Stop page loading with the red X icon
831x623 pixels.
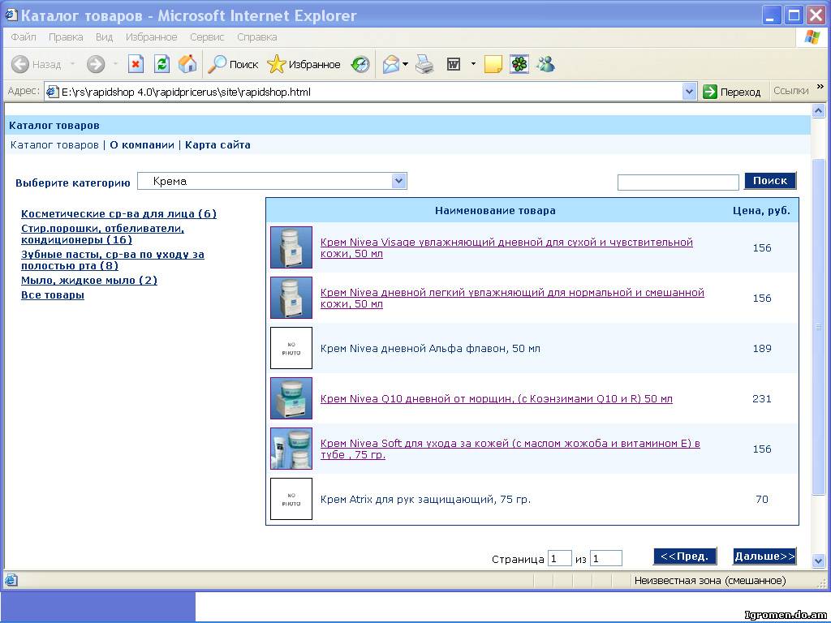click(136, 65)
